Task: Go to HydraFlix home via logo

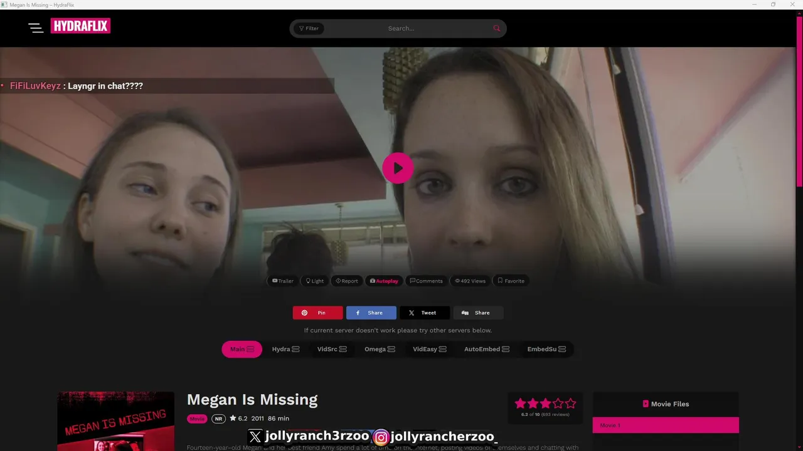Action: tap(80, 26)
